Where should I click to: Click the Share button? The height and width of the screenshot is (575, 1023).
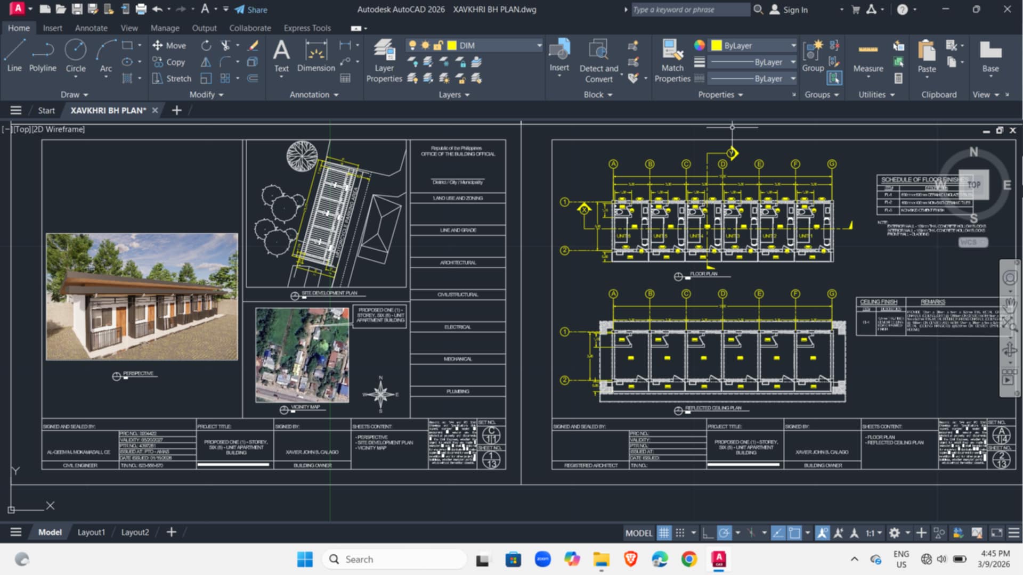[251, 10]
